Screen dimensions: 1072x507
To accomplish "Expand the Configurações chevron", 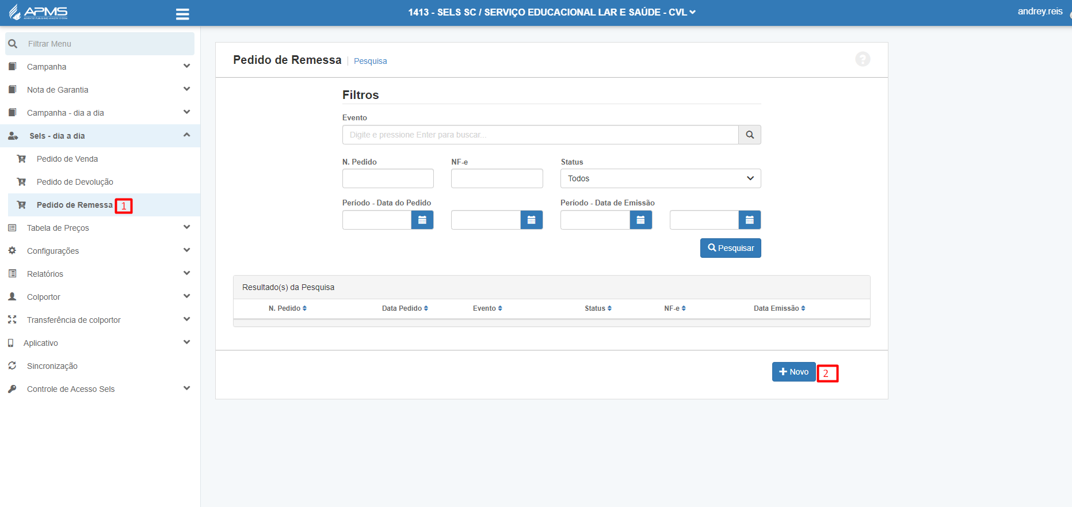I will point(186,250).
